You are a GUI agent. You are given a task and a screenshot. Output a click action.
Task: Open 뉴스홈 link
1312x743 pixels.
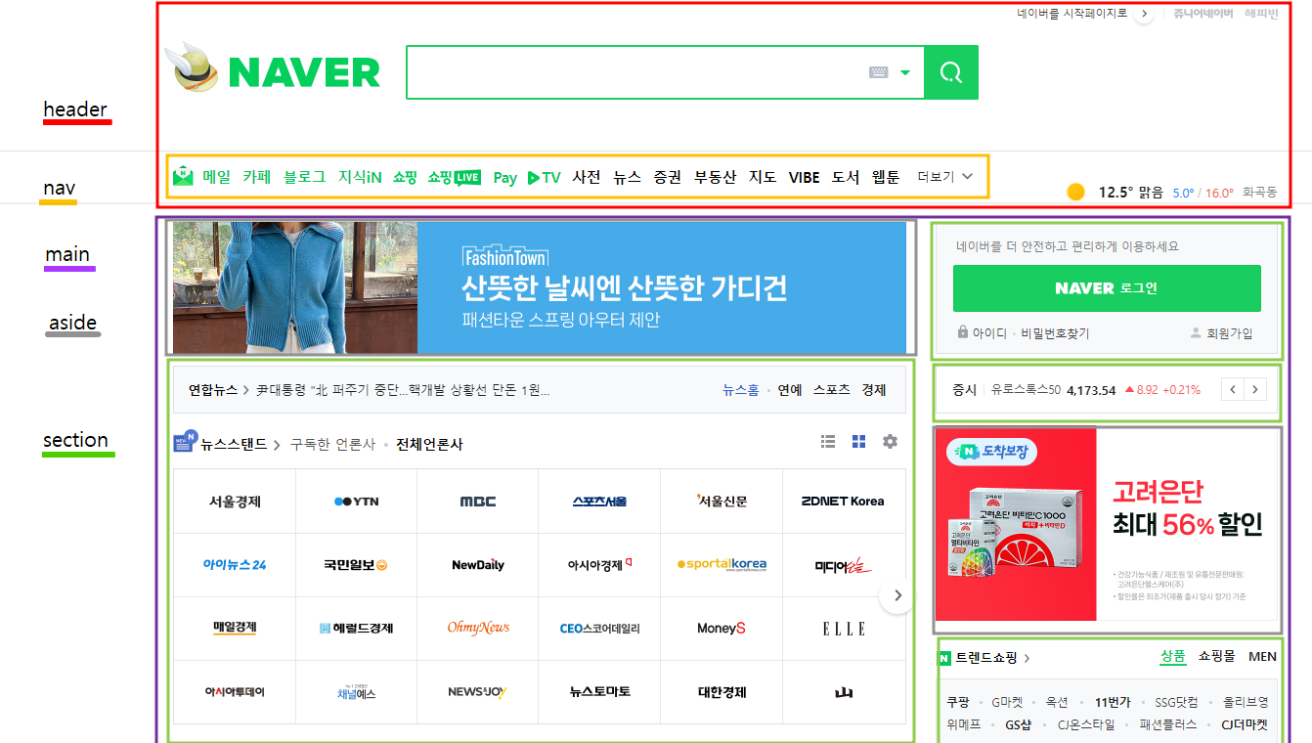741,390
